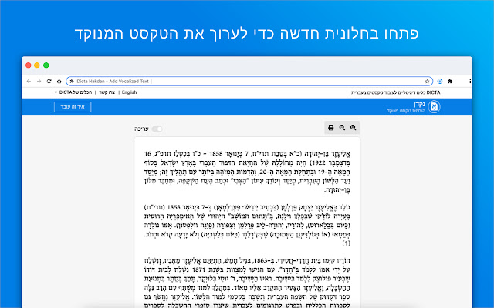
Task: Close the window with the red button
Action: [29, 65]
